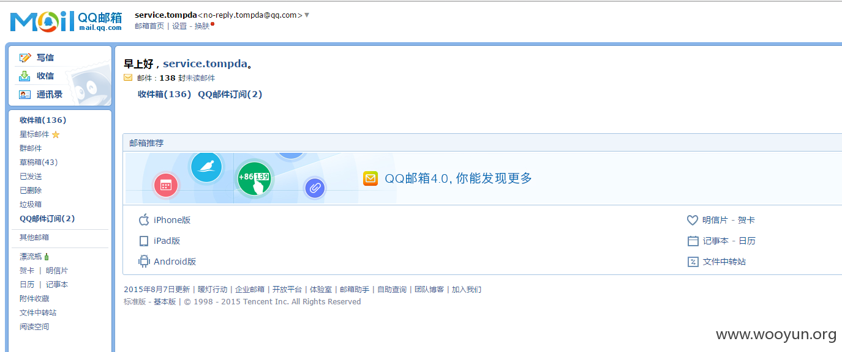The height and width of the screenshot is (352, 842).
Task: Click the file transfer icon beside 文件中转站
Action: tap(693, 262)
